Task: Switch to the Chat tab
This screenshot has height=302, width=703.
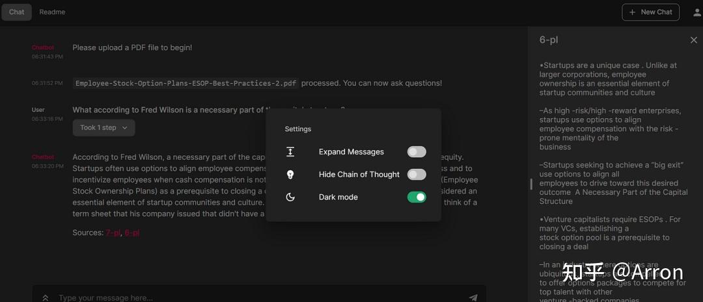Action: pos(17,12)
